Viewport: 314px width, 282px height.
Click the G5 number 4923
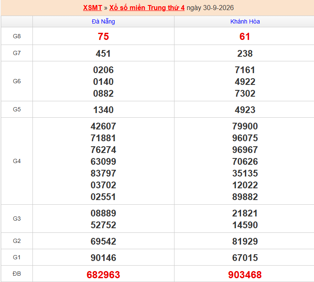click(x=245, y=110)
